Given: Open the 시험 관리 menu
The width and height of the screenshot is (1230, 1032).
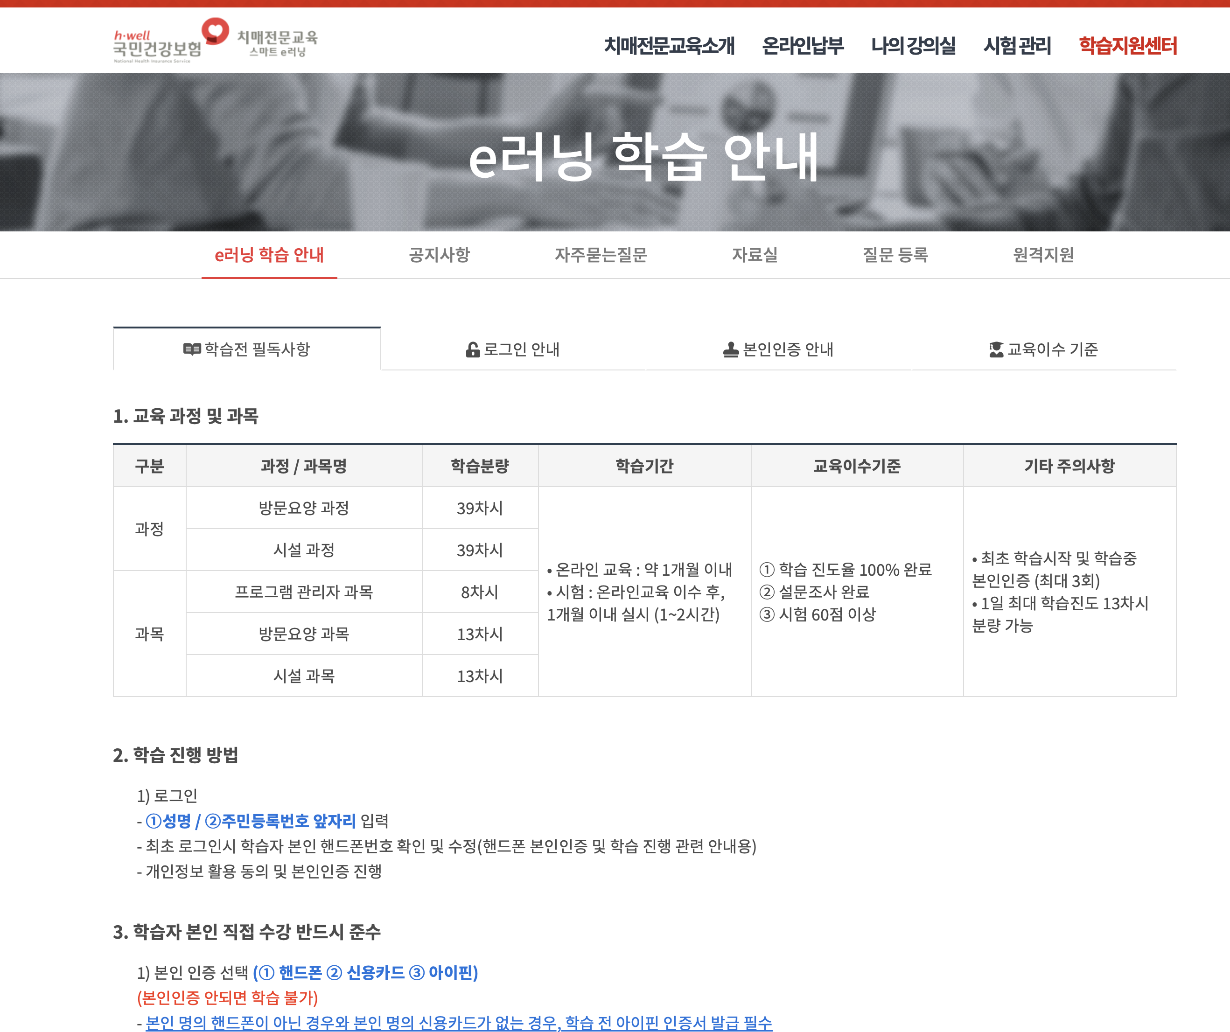Looking at the screenshot, I should point(1017,46).
